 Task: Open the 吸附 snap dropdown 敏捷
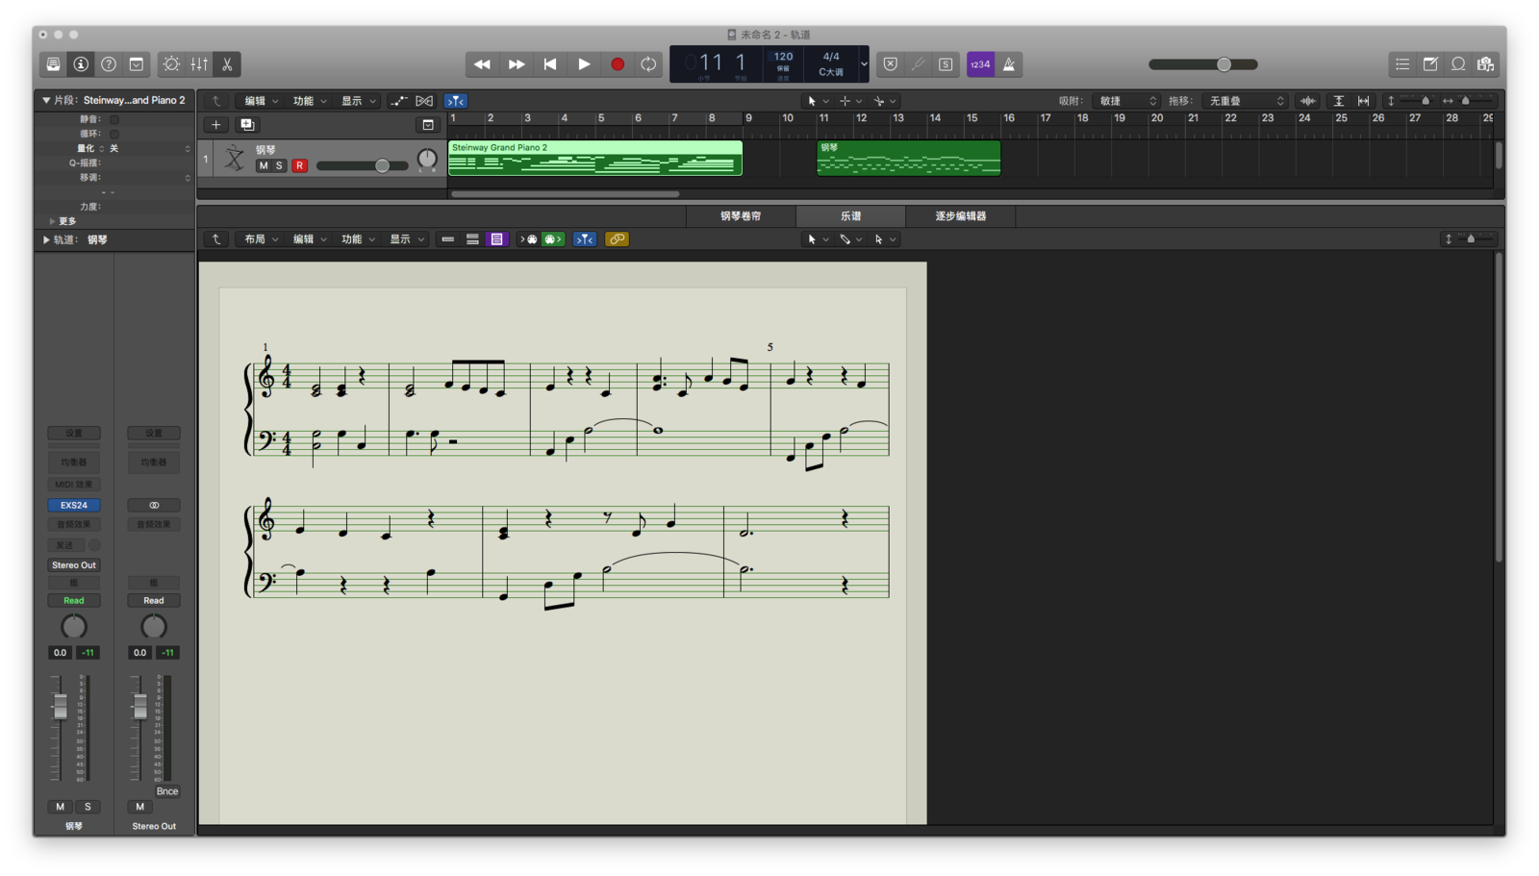coord(1126,101)
